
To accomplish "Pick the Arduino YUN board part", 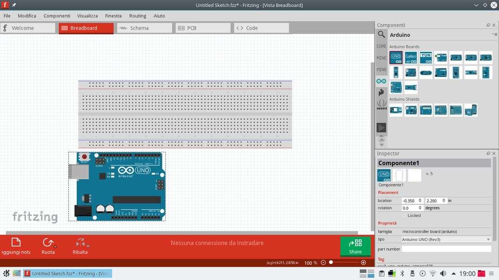I will (426, 57).
